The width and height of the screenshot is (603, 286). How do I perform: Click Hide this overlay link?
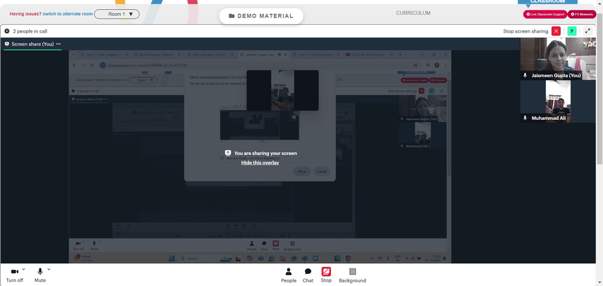coord(260,163)
